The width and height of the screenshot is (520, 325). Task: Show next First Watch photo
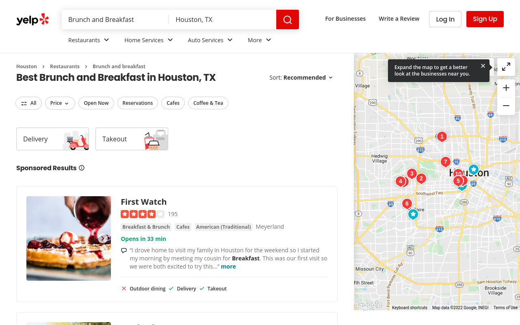click(103, 238)
